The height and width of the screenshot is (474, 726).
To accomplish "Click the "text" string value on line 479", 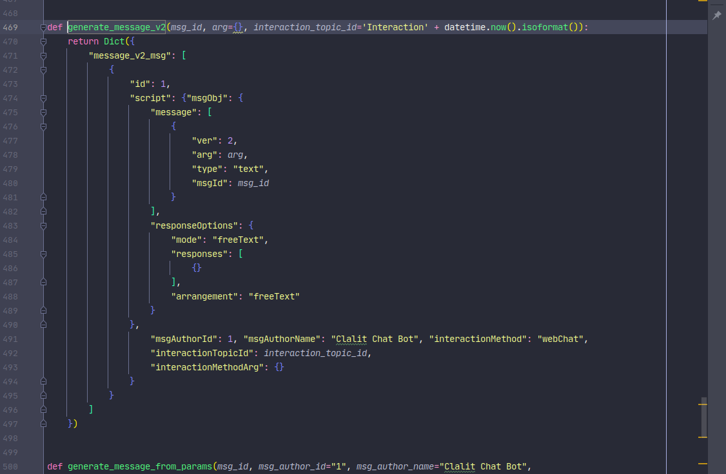I will [248, 169].
